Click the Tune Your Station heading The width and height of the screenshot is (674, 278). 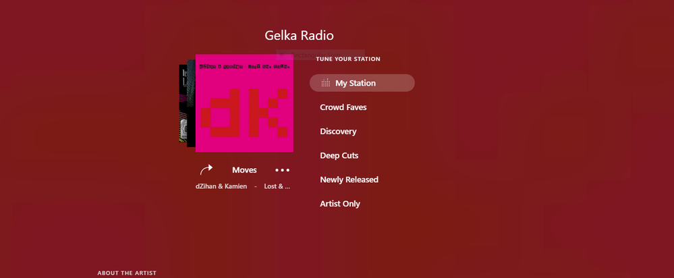point(347,59)
